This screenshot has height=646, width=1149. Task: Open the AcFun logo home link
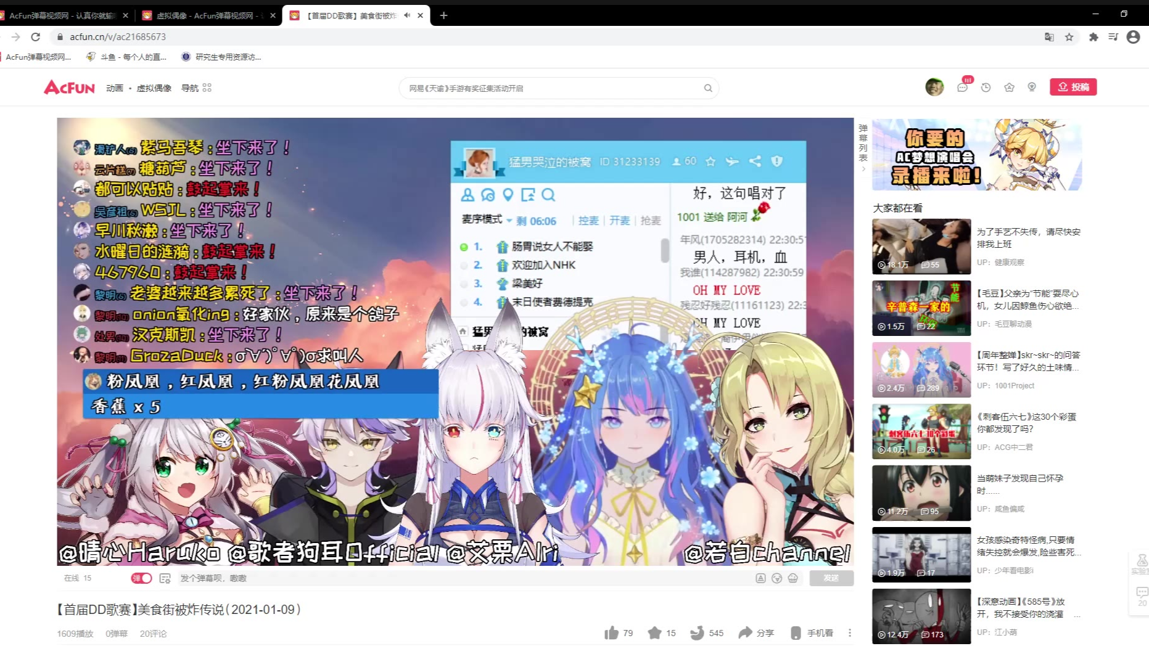[69, 88]
